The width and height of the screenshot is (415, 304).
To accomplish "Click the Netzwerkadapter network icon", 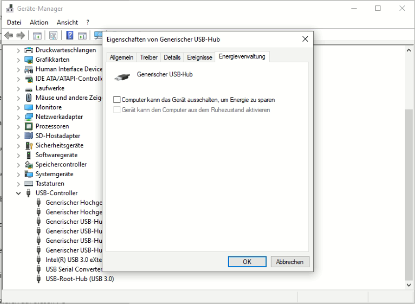I will coord(28,117).
